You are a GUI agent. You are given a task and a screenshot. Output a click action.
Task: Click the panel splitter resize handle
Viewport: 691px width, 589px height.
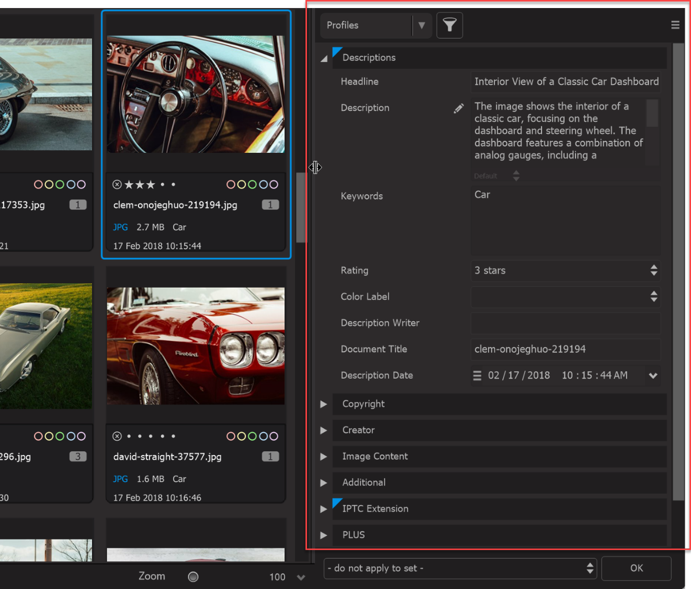[315, 167]
